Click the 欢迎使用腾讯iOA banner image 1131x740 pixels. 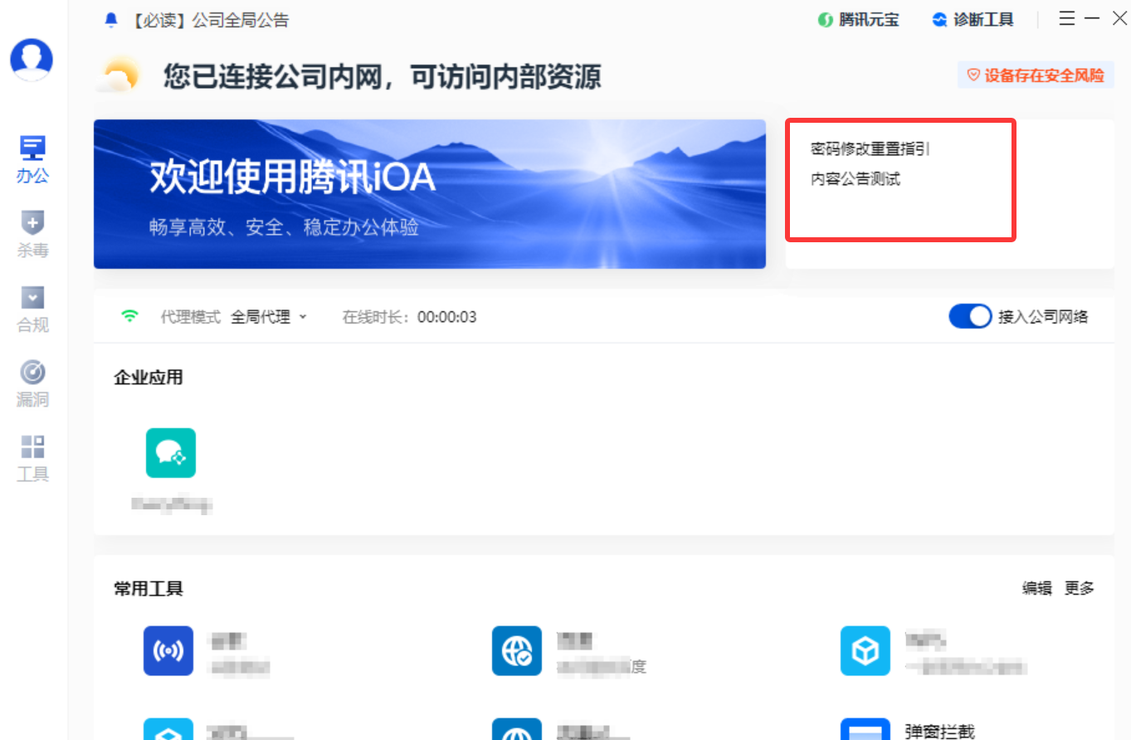(x=430, y=194)
